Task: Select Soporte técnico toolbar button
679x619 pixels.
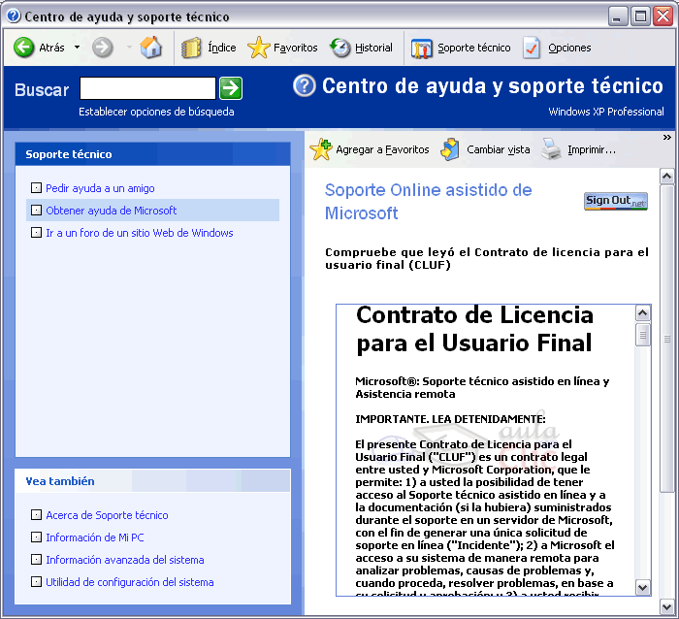Action: [422, 48]
